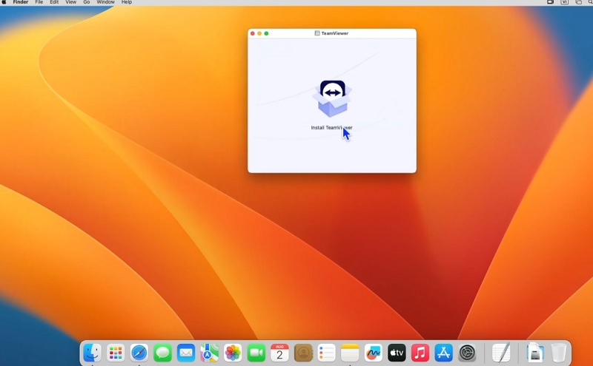Open Reminders from the Dock
Image resolution: width=593 pixels, height=366 pixels.
(x=326, y=353)
